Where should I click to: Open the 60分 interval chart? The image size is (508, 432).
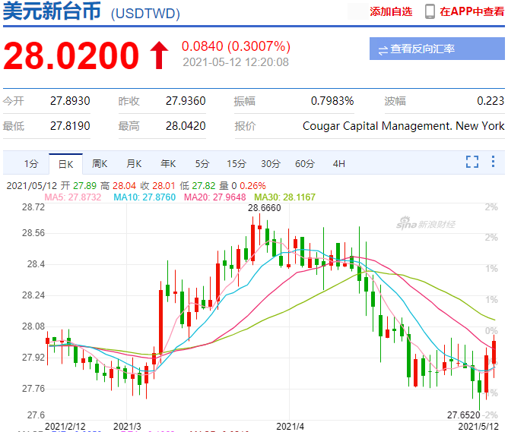click(x=305, y=163)
